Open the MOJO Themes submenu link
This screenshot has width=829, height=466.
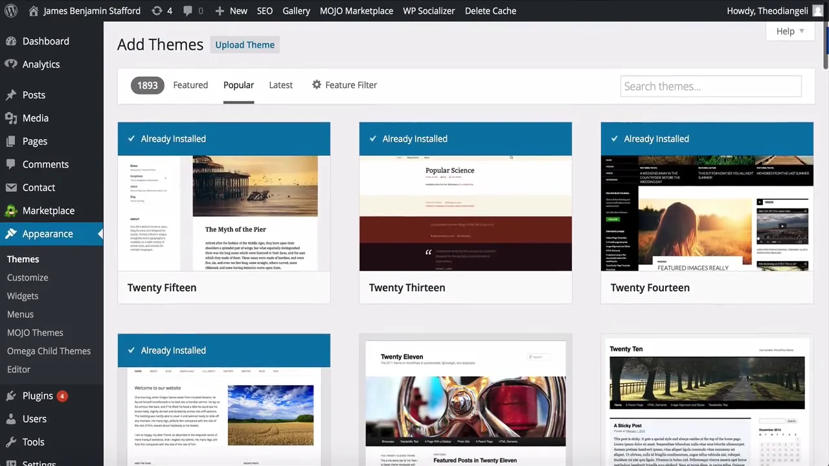(x=35, y=333)
